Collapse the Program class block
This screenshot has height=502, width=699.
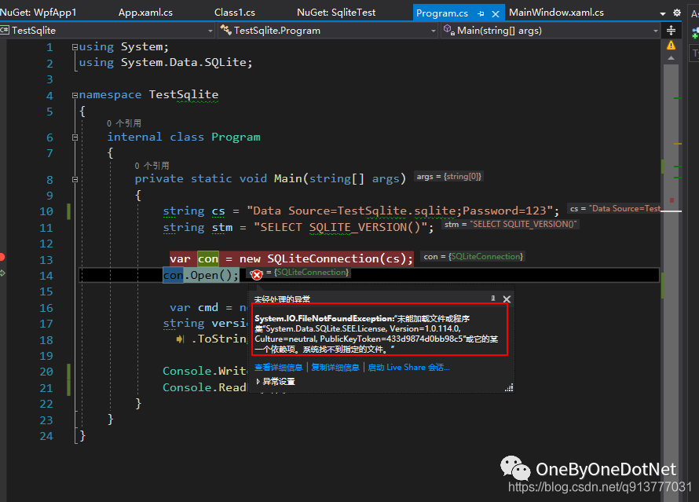[75, 137]
